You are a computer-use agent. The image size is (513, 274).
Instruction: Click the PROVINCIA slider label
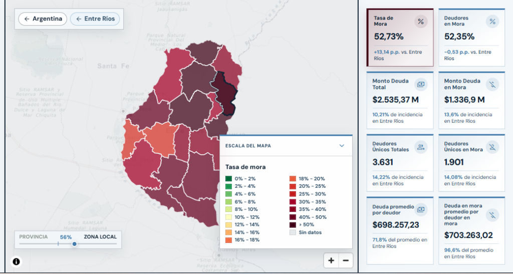pyautogui.click(x=34, y=237)
